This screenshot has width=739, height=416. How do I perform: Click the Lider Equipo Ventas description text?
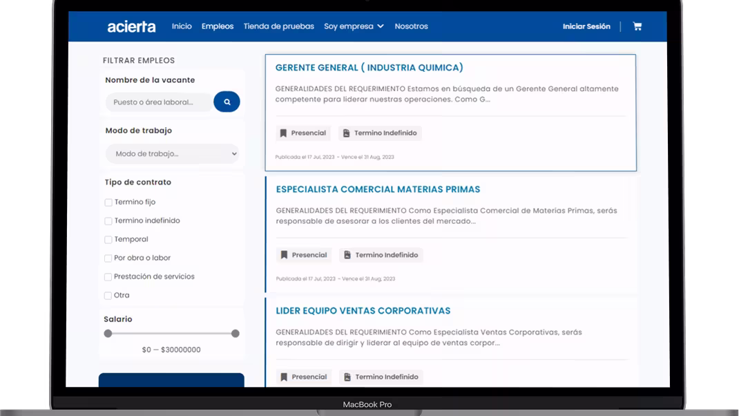point(429,337)
